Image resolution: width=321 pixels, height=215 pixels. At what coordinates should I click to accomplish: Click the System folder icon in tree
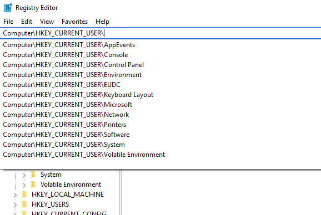coord(33,175)
